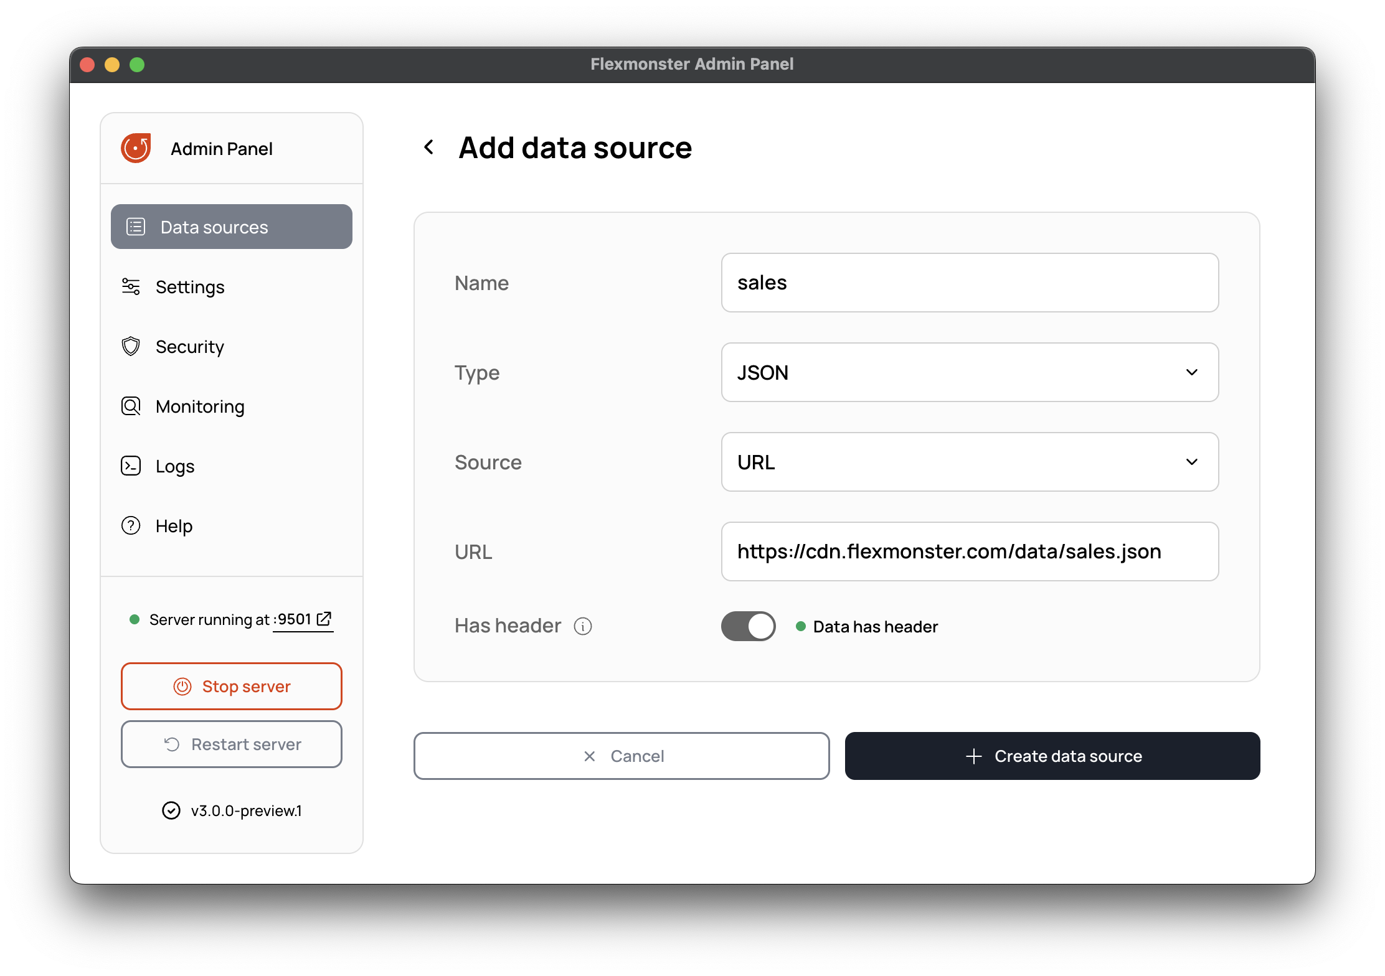Viewport: 1385px width, 976px height.
Task: Open the Data sources menu item
Action: click(232, 227)
